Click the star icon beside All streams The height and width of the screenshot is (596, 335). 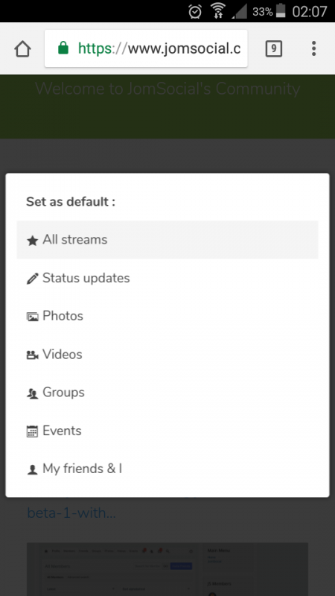pyautogui.click(x=32, y=240)
